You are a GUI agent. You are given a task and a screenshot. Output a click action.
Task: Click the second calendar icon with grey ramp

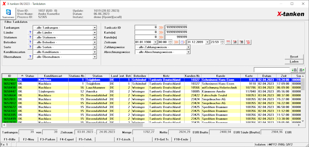(235, 42)
